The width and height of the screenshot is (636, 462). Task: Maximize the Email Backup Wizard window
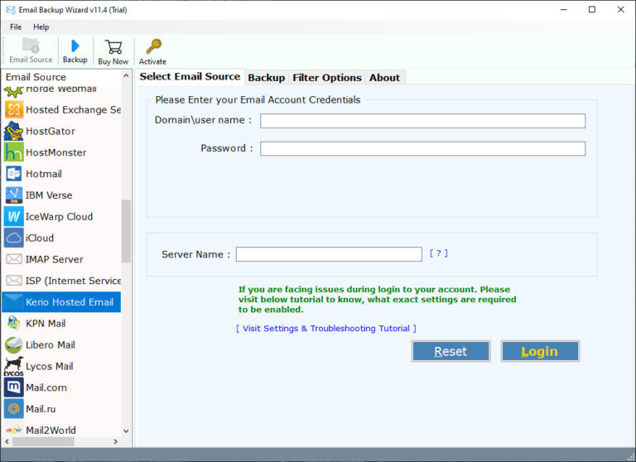pos(592,9)
